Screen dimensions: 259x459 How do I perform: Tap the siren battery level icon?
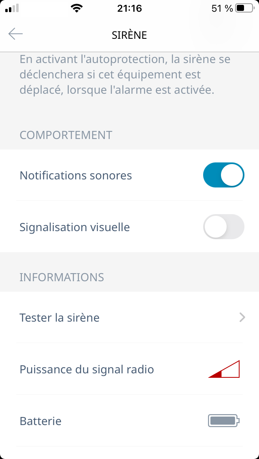coord(224,421)
